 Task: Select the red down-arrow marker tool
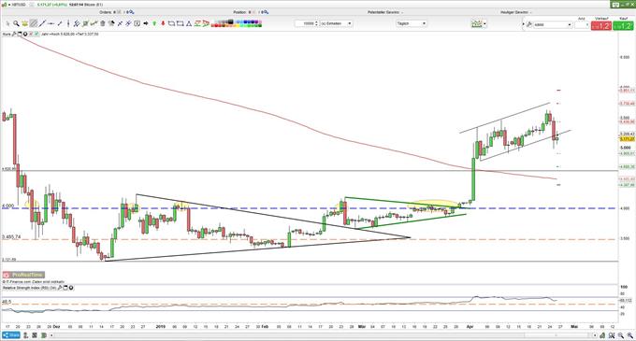pos(163,23)
